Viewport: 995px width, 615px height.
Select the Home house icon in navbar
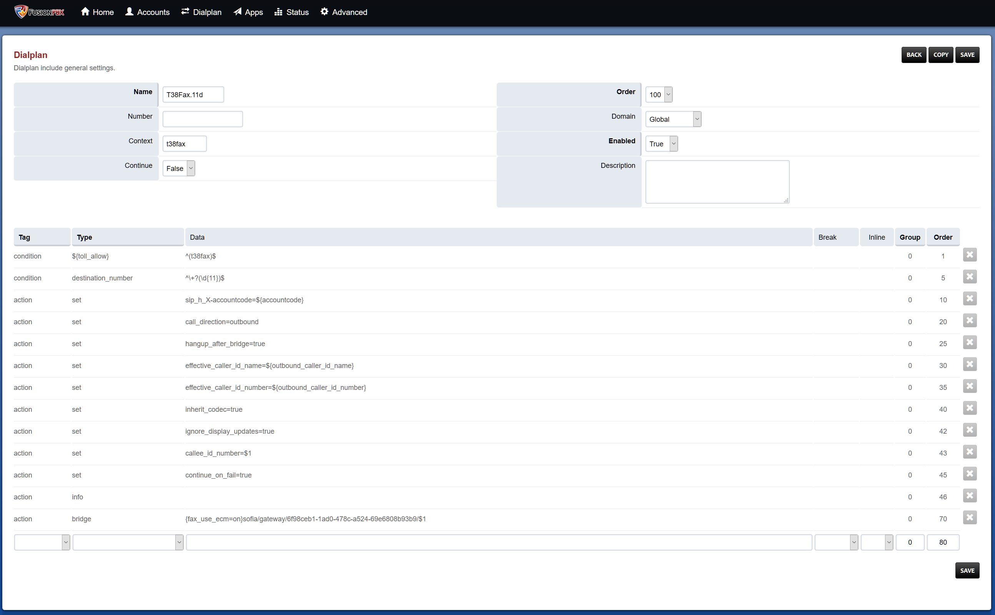[x=85, y=12]
